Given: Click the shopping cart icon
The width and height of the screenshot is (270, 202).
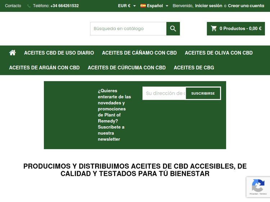Looking at the screenshot, I should 214,29.
